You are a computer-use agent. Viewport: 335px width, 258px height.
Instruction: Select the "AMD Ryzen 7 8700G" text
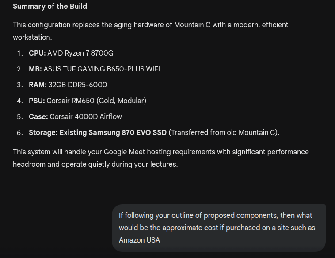click(x=80, y=53)
